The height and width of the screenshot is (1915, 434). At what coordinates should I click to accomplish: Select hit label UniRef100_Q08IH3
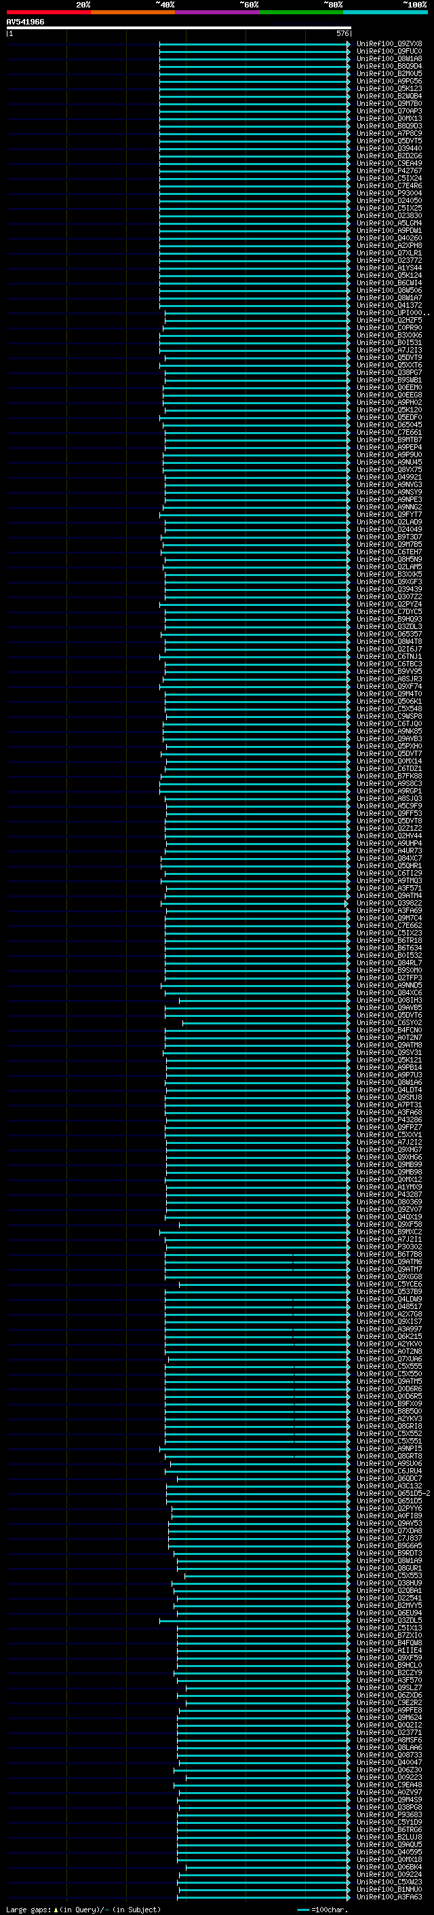tap(389, 1000)
